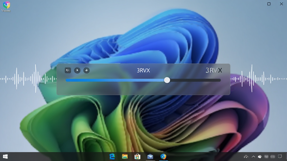Viewport: 287px width, 161px height.
Task: Launch Edge from the taskbar
Action: point(112,157)
